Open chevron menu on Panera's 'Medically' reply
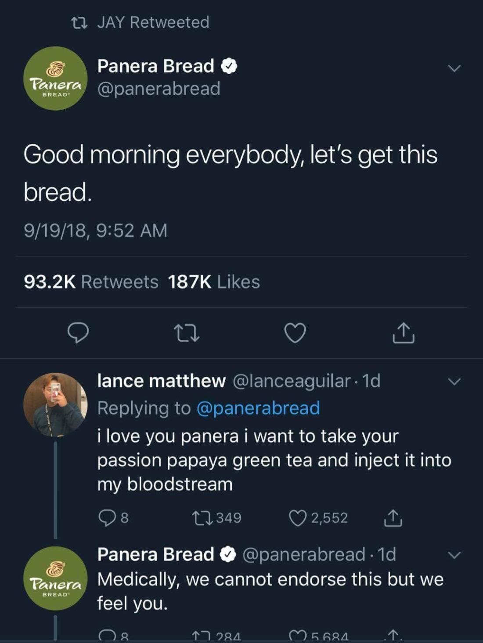The image size is (483, 643). click(454, 555)
